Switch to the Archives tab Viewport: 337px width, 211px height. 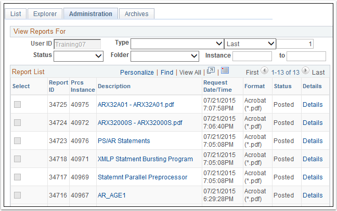[x=137, y=14]
